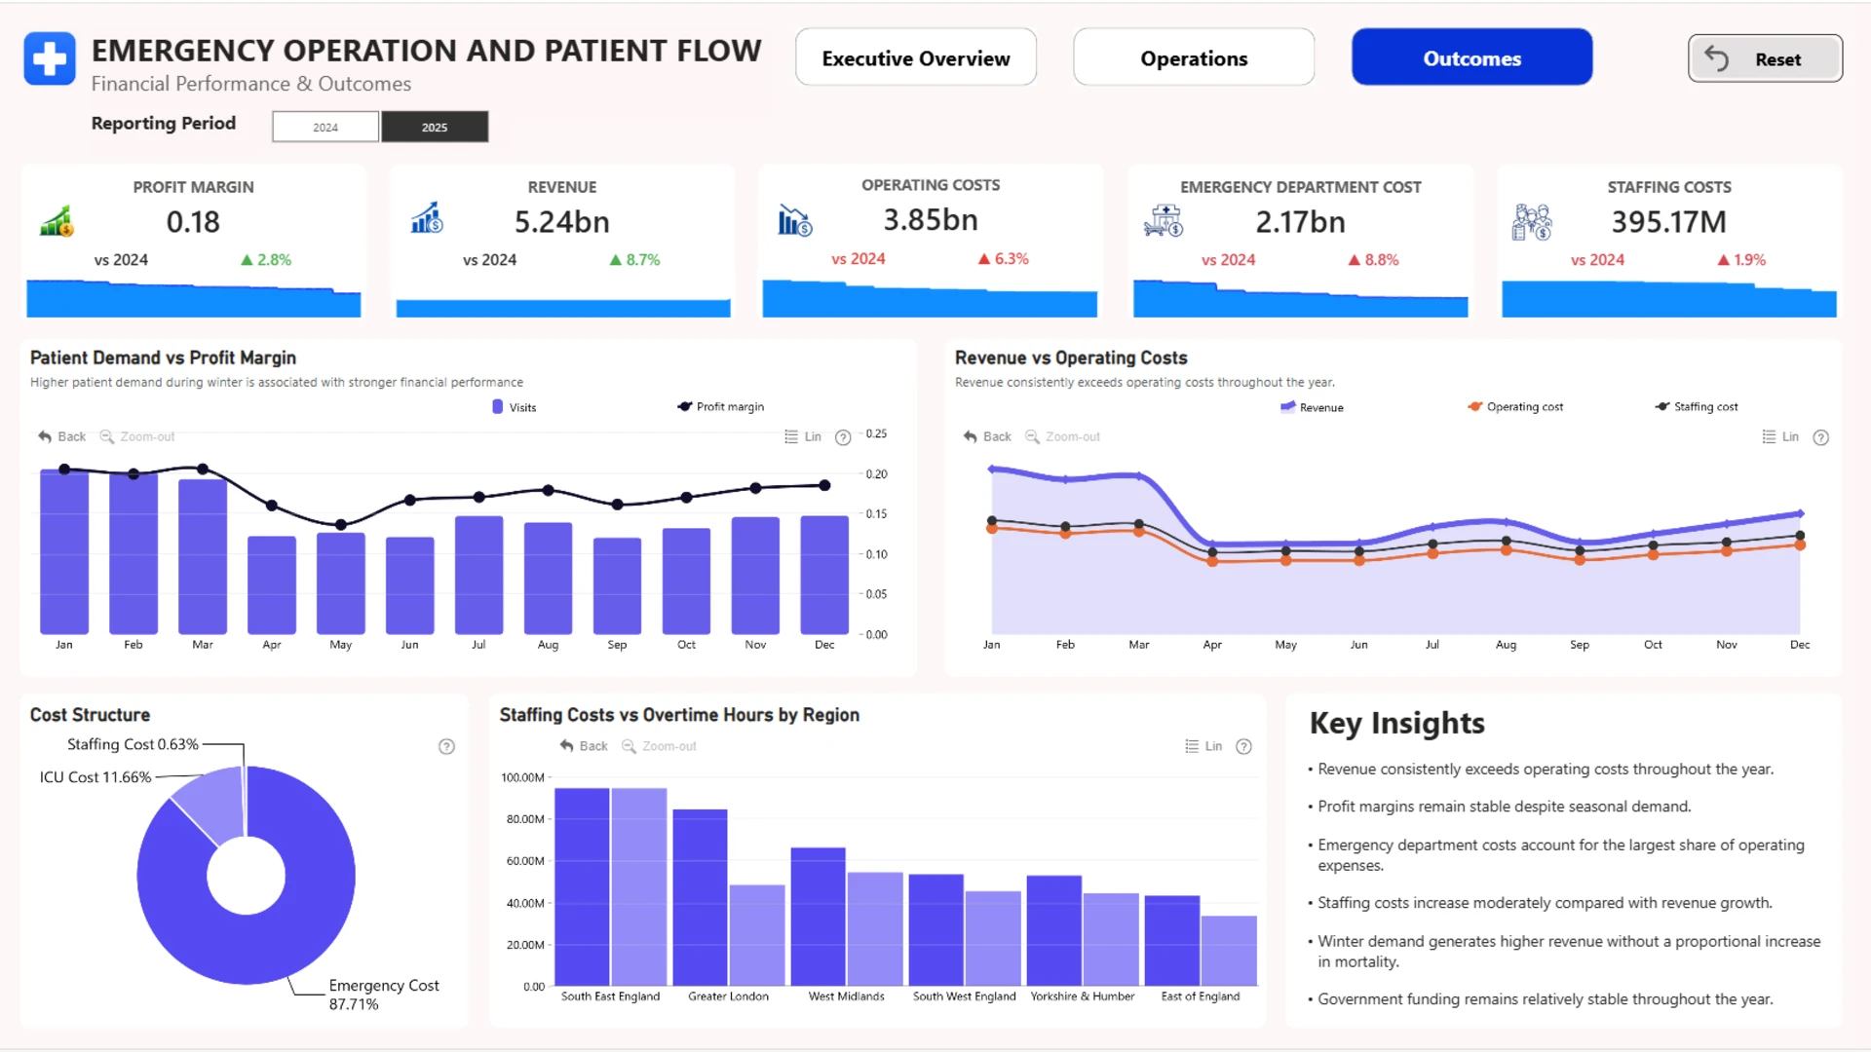Screen dimensions: 1871x1052
Task: Toggle Lin scale on Staffing Costs by Region
Action: 1203,746
